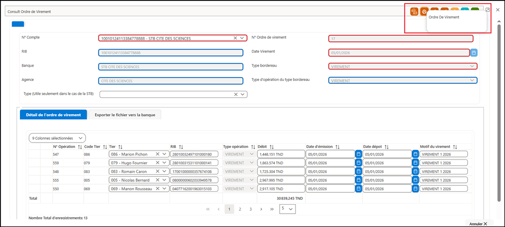Clear the tier in the Marion Pichon row
505x227 pixels.
(158, 154)
